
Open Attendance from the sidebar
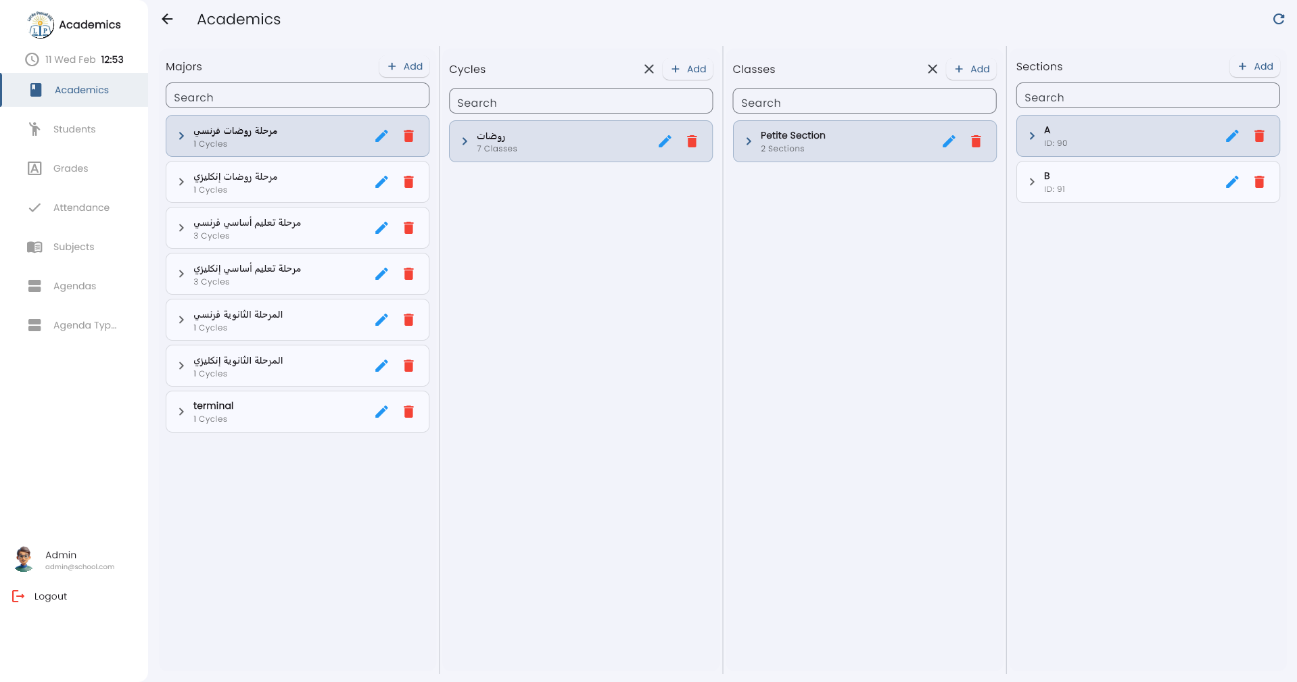pos(80,208)
